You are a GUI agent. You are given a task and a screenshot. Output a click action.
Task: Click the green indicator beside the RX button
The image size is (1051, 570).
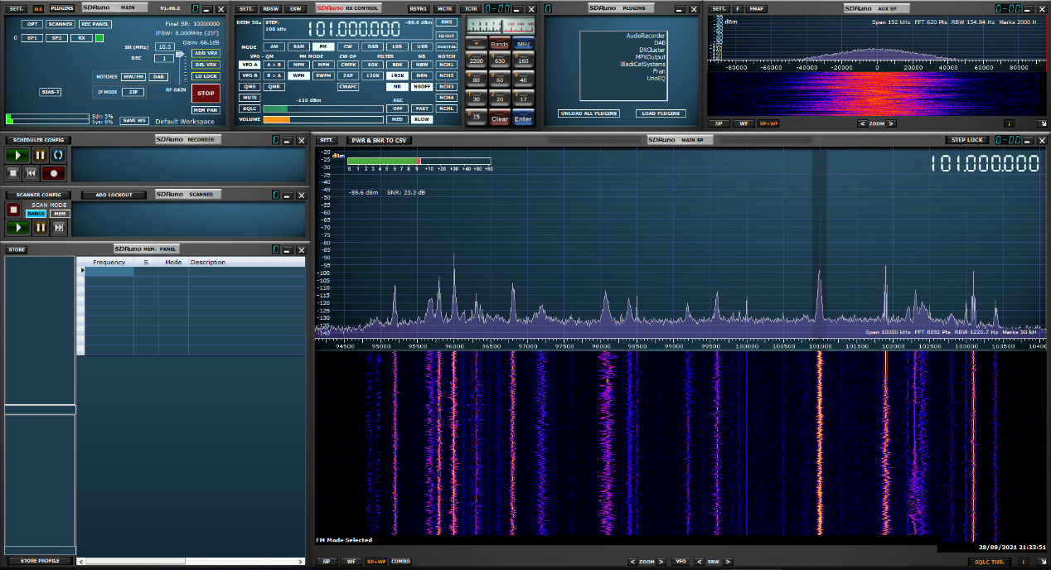coord(99,38)
